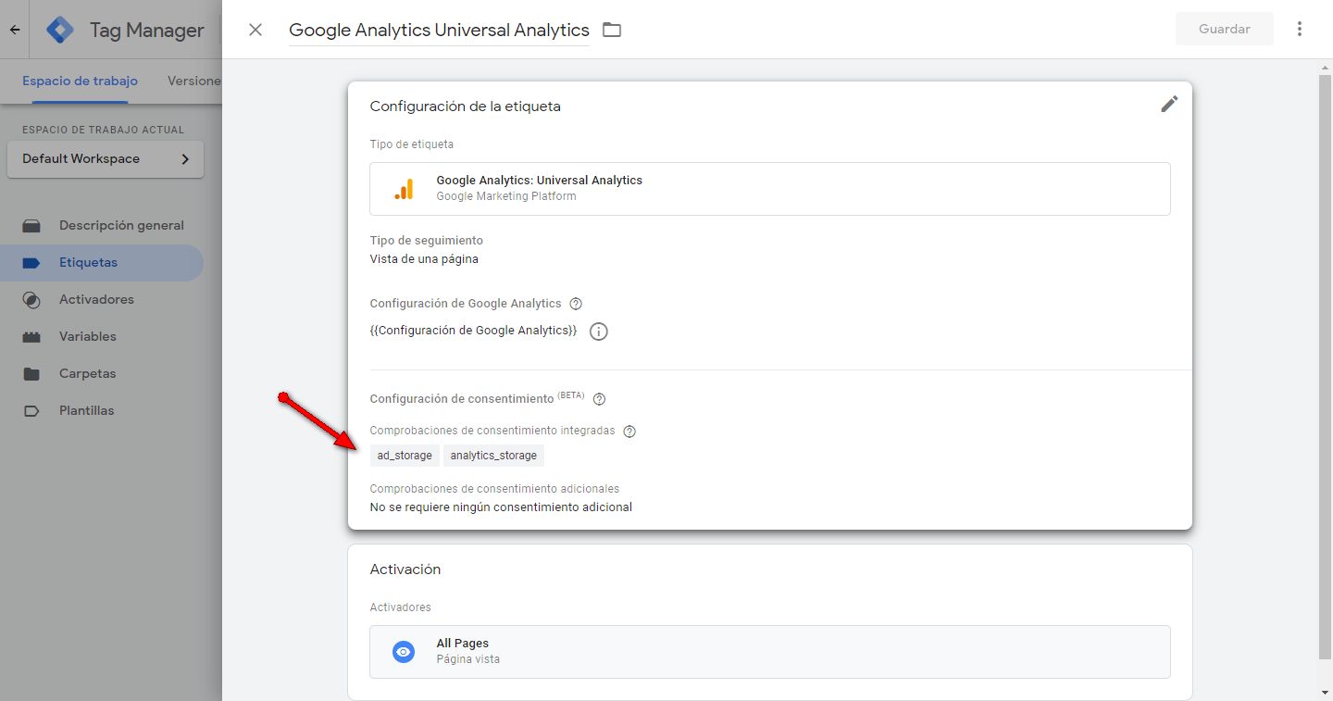Click the tag name input field
This screenshot has height=701, width=1333.
[x=439, y=30]
